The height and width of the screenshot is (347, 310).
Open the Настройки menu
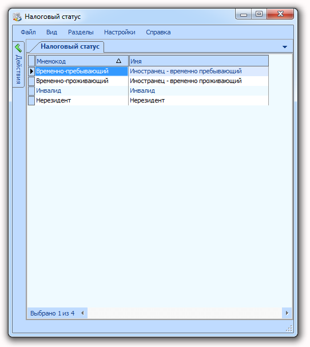coord(120,32)
